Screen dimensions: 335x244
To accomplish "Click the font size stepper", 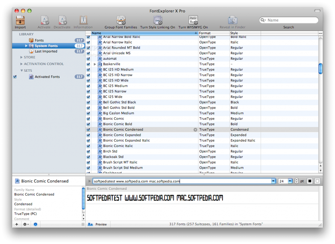I will pyautogui.click(x=296, y=181).
